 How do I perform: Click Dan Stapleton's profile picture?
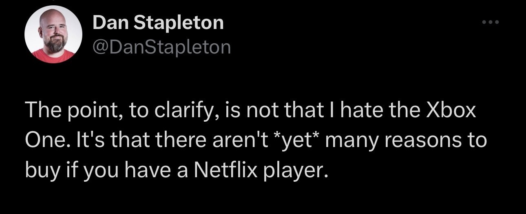[x=51, y=35]
